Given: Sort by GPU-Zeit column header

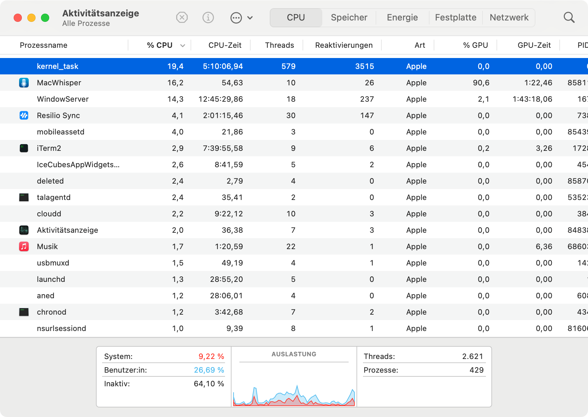Looking at the screenshot, I should tap(534, 45).
